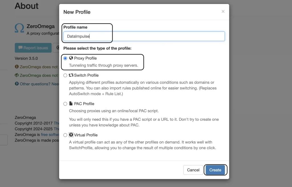Close the dialog with the X button
Viewport: 292px width, 187px height.
pyautogui.click(x=223, y=12)
